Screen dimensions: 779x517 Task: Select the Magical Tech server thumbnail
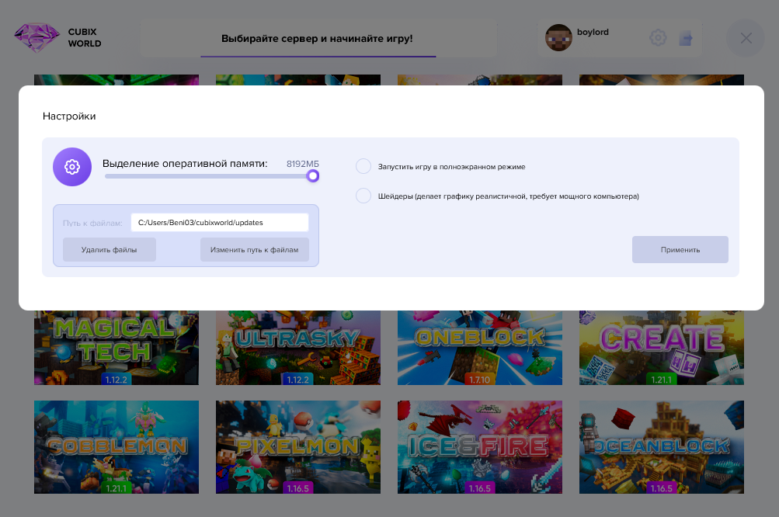[116, 348]
